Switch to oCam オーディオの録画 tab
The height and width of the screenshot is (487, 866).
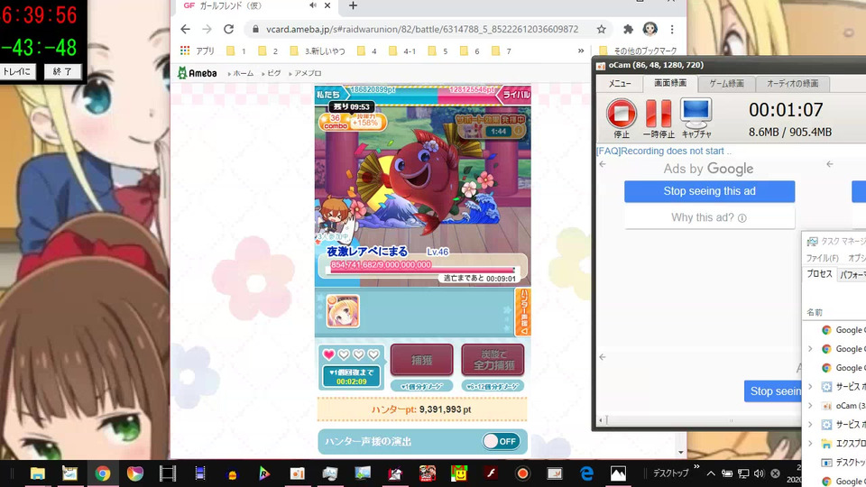[792, 83]
